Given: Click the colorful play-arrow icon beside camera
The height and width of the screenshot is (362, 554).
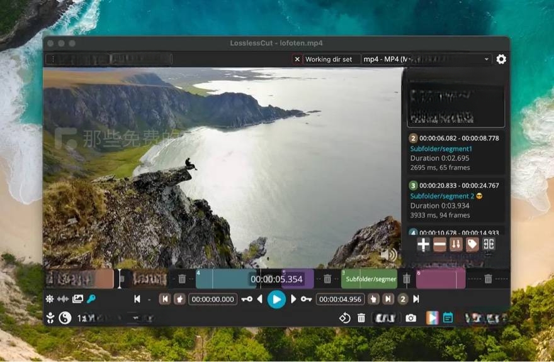Looking at the screenshot, I should 432,318.
